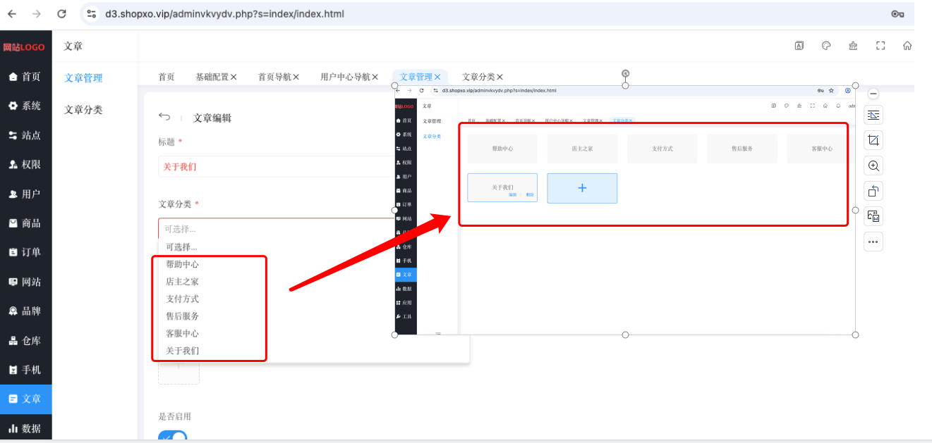Enter fullscreen mode via header icon
Image resolution: width=932 pixels, height=443 pixels.
click(880, 46)
